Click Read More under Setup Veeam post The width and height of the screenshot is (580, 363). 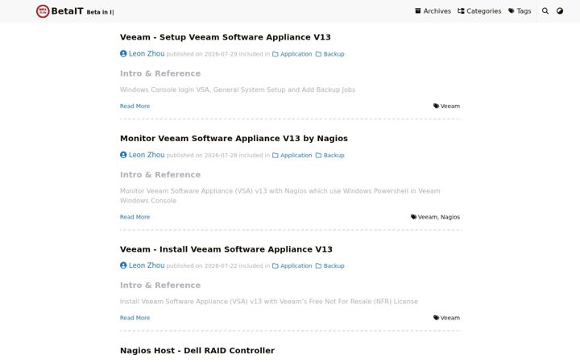coord(135,106)
